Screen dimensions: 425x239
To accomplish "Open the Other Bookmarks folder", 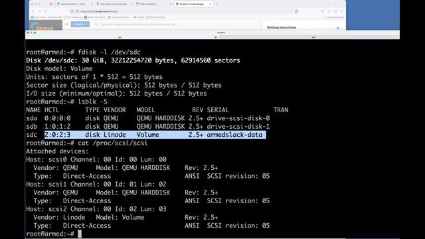I will pos(334,17).
